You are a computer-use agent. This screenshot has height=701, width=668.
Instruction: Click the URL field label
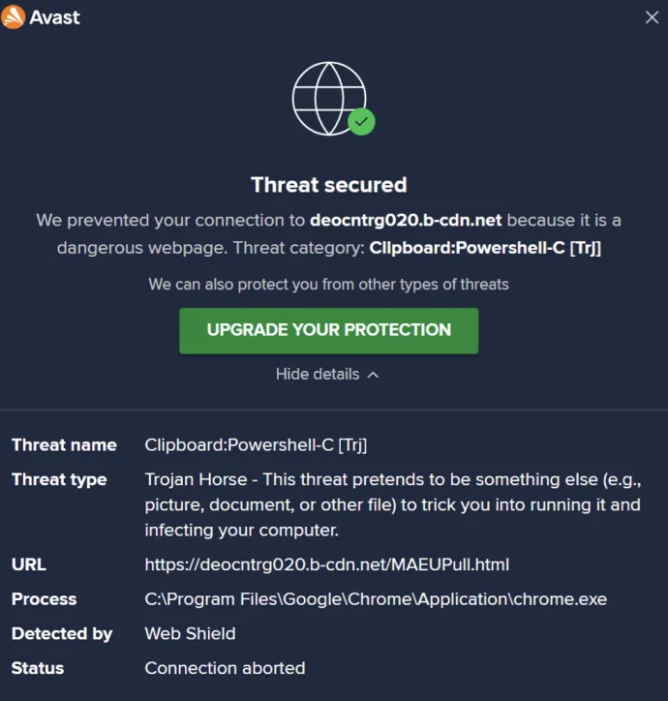click(x=29, y=564)
